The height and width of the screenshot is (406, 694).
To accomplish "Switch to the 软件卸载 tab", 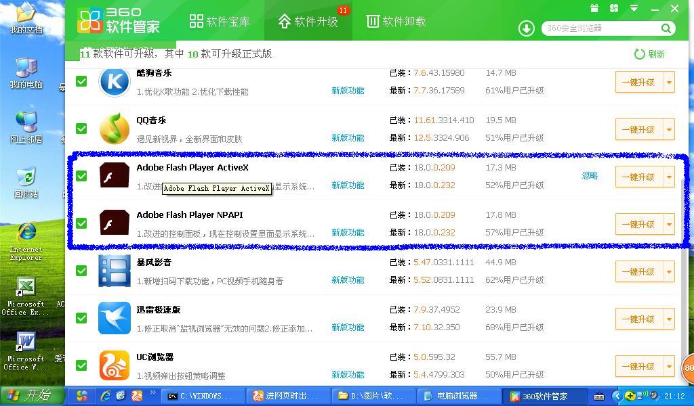I will pyautogui.click(x=396, y=21).
